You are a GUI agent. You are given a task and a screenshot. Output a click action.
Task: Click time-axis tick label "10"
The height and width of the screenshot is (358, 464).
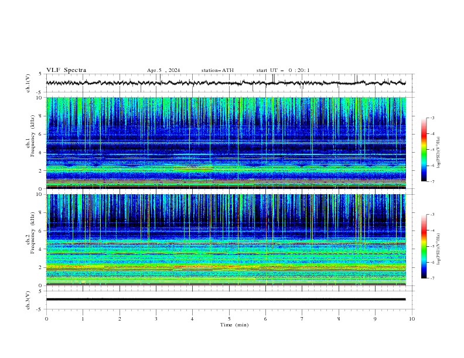click(412, 319)
